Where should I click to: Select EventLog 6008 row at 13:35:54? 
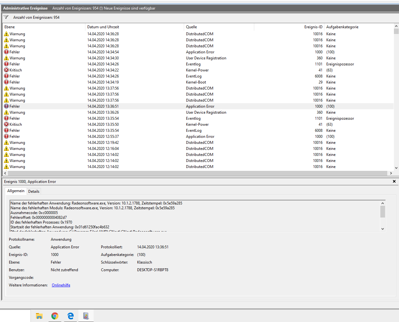(x=198, y=131)
